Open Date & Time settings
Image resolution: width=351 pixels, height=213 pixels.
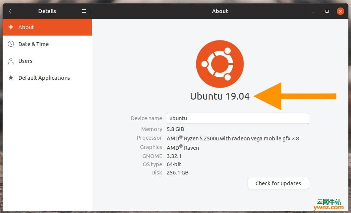point(47,44)
